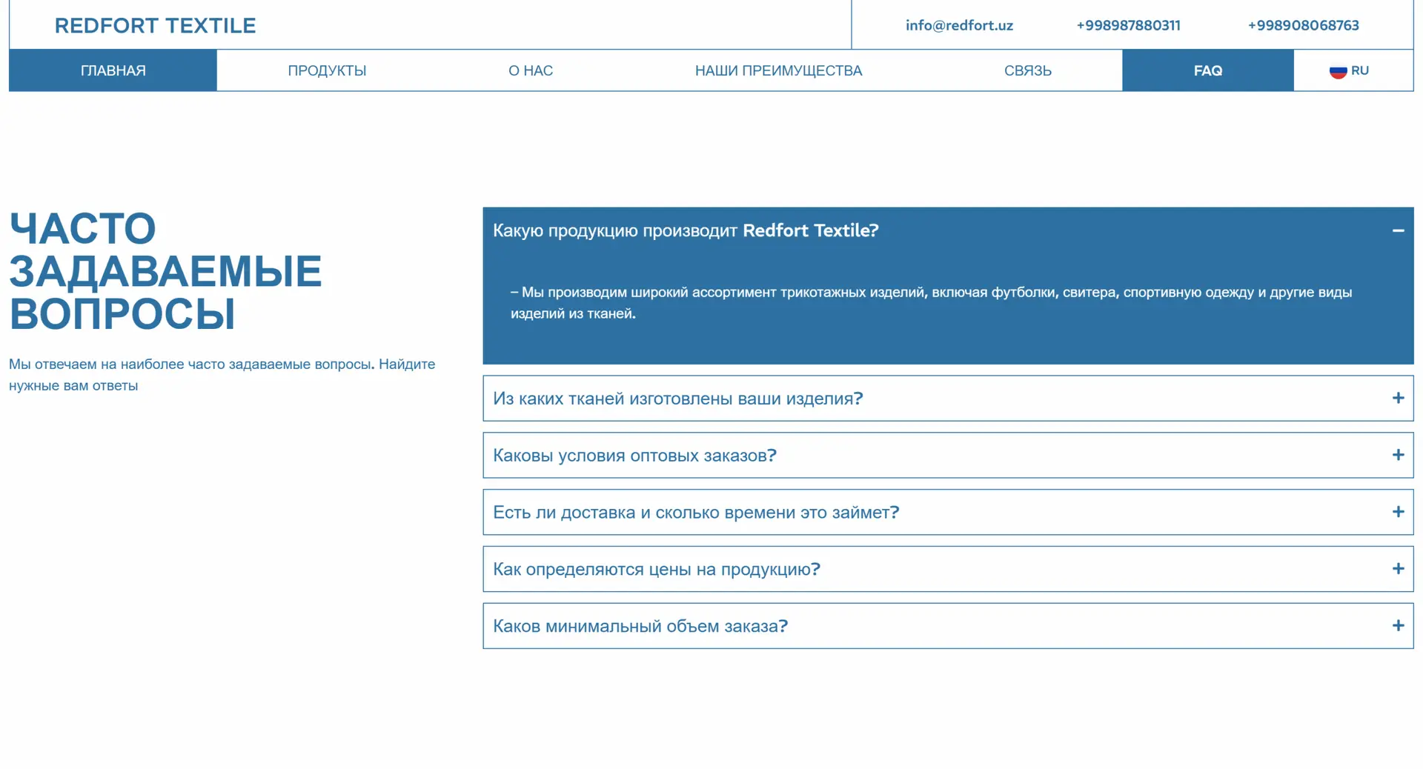
Task: Click the REDFORT TEXTILE logo
Action: tap(155, 25)
